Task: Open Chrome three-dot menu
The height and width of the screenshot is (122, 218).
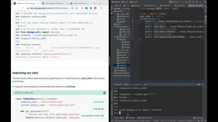Action: pos(106,8)
